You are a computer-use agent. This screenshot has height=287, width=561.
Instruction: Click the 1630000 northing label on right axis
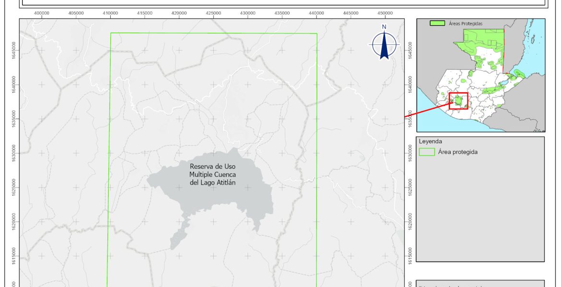click(x=409, y=152)
